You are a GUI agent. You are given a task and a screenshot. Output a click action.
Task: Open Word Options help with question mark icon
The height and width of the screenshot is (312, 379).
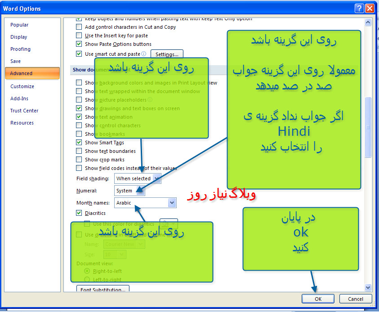click(359, 9)
